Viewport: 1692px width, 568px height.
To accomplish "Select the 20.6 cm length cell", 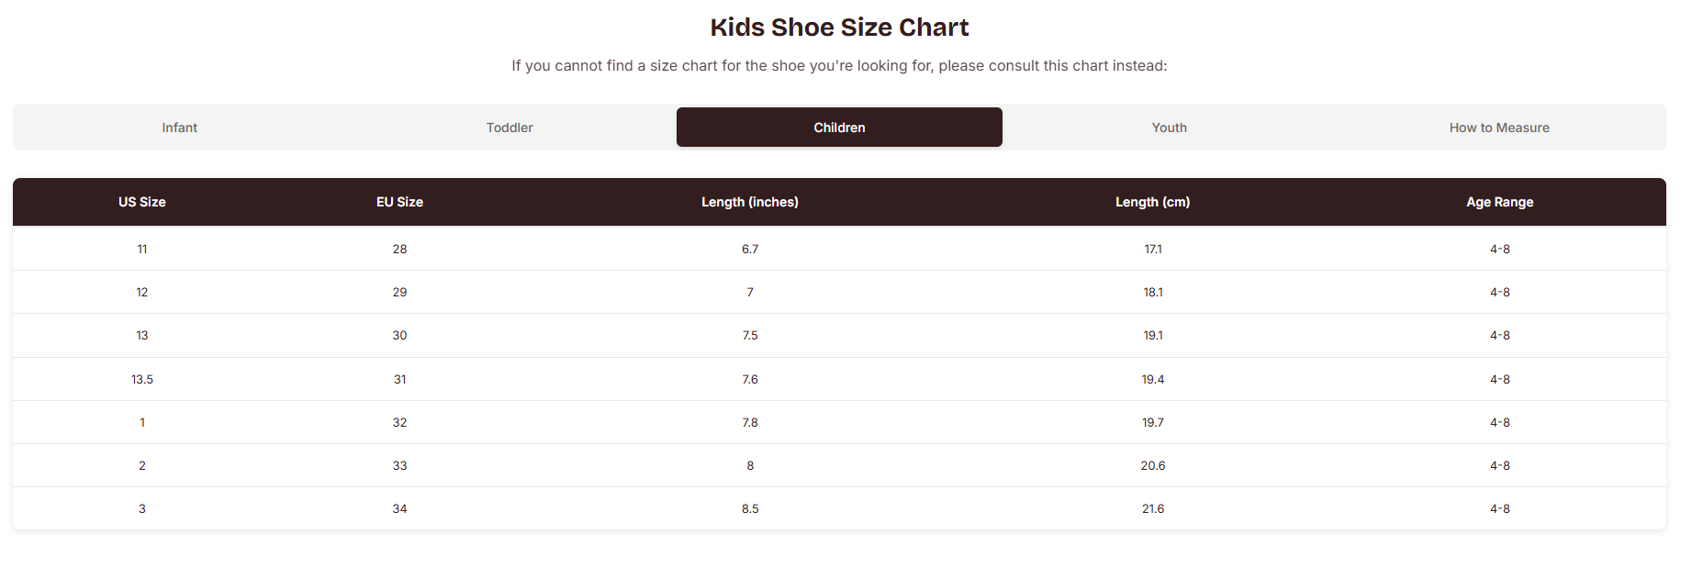I will pyautogui.click(x=1153, y=465).
